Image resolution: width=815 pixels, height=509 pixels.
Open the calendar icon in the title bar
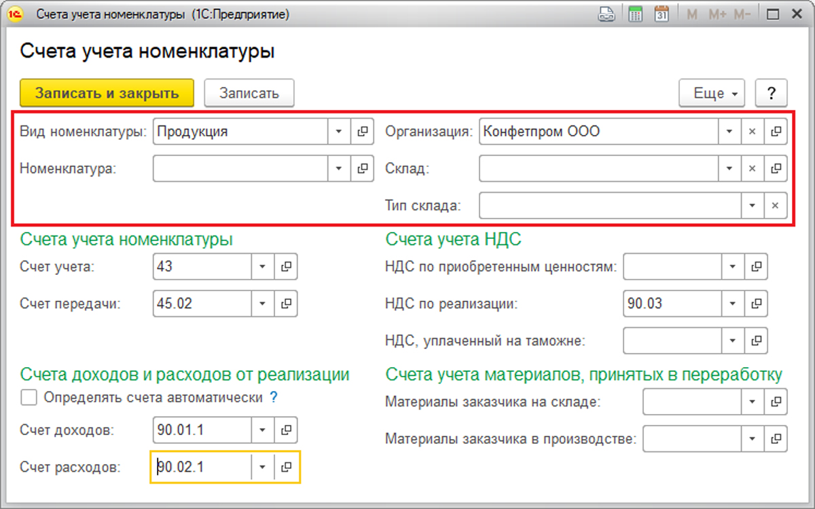663,13
